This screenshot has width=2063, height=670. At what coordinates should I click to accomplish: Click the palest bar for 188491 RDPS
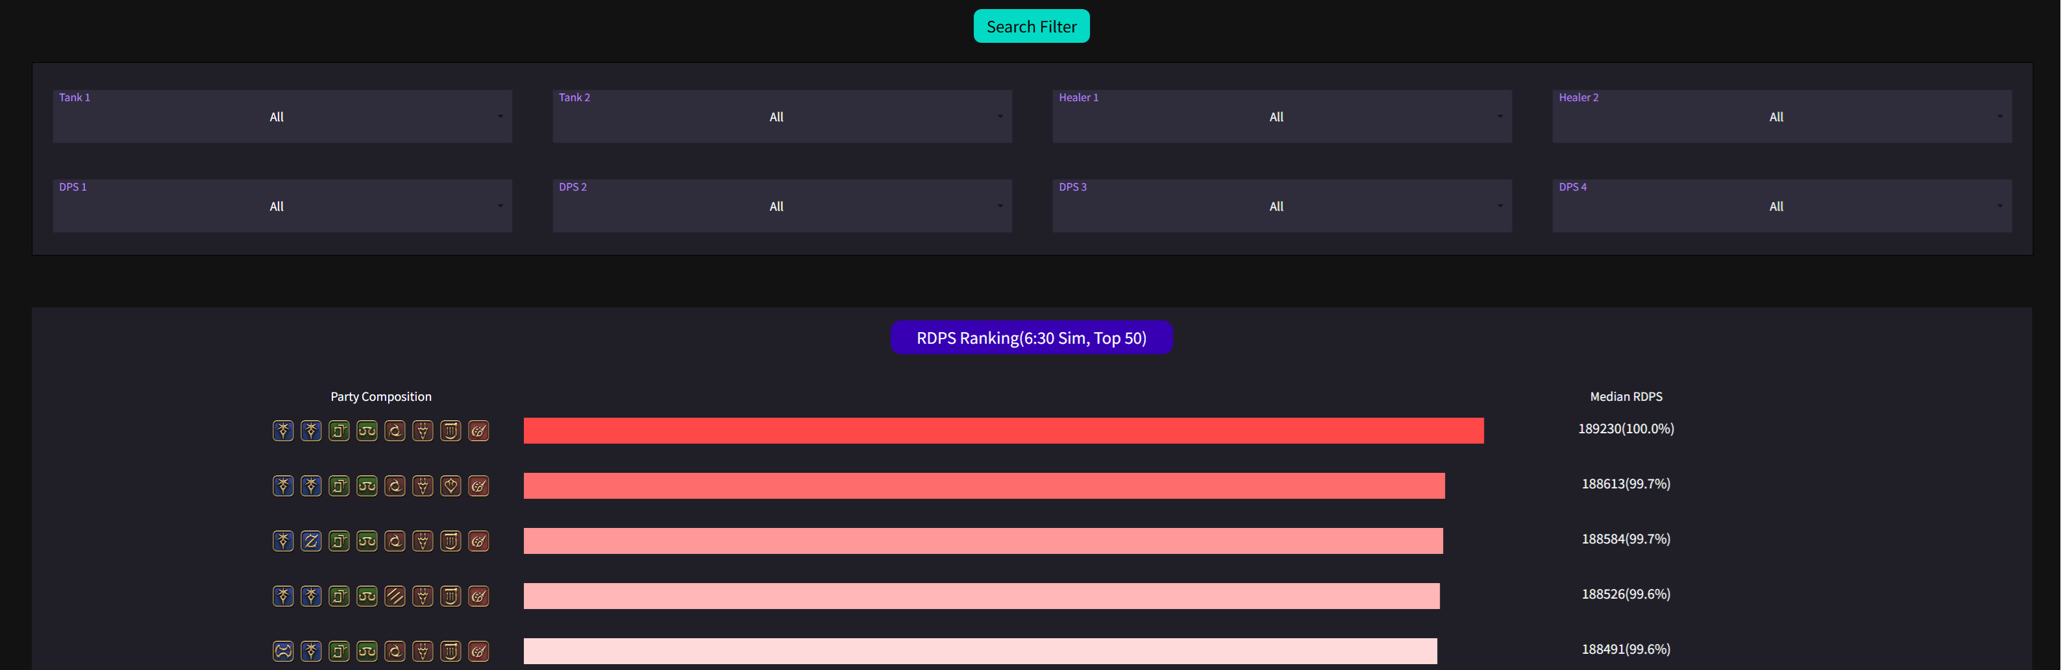[x=980, y=652]
